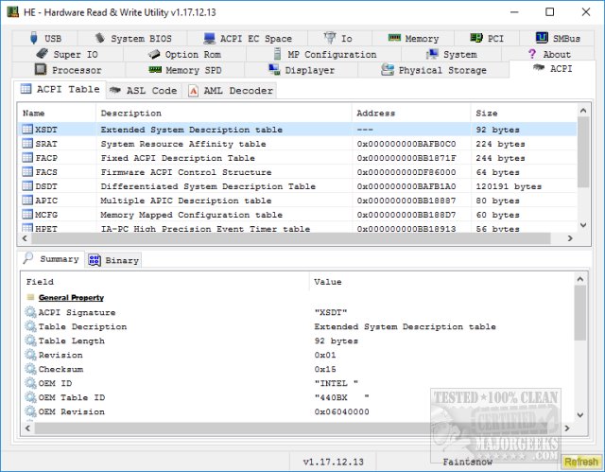Open the USB tab

point(45,38)
